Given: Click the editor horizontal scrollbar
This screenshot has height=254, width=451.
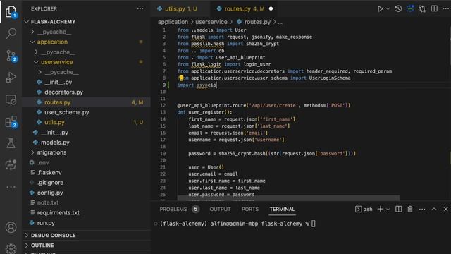Looking at the screenshot, I should 288,198.
